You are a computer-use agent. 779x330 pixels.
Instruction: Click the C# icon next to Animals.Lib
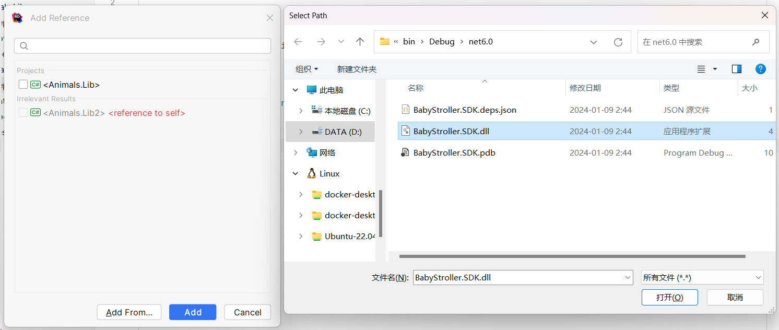coord(36,85)
